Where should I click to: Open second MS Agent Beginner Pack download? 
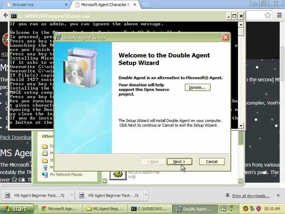coord(110,195)
